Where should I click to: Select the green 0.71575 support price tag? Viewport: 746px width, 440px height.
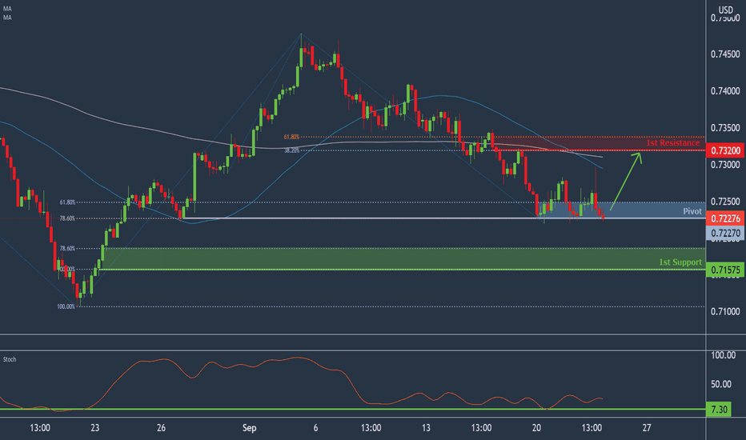(x=725, y=270)
